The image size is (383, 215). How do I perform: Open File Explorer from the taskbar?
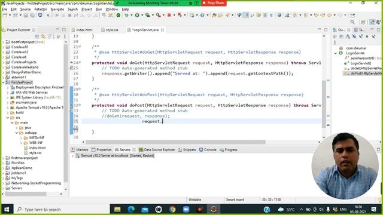(117, 209)
